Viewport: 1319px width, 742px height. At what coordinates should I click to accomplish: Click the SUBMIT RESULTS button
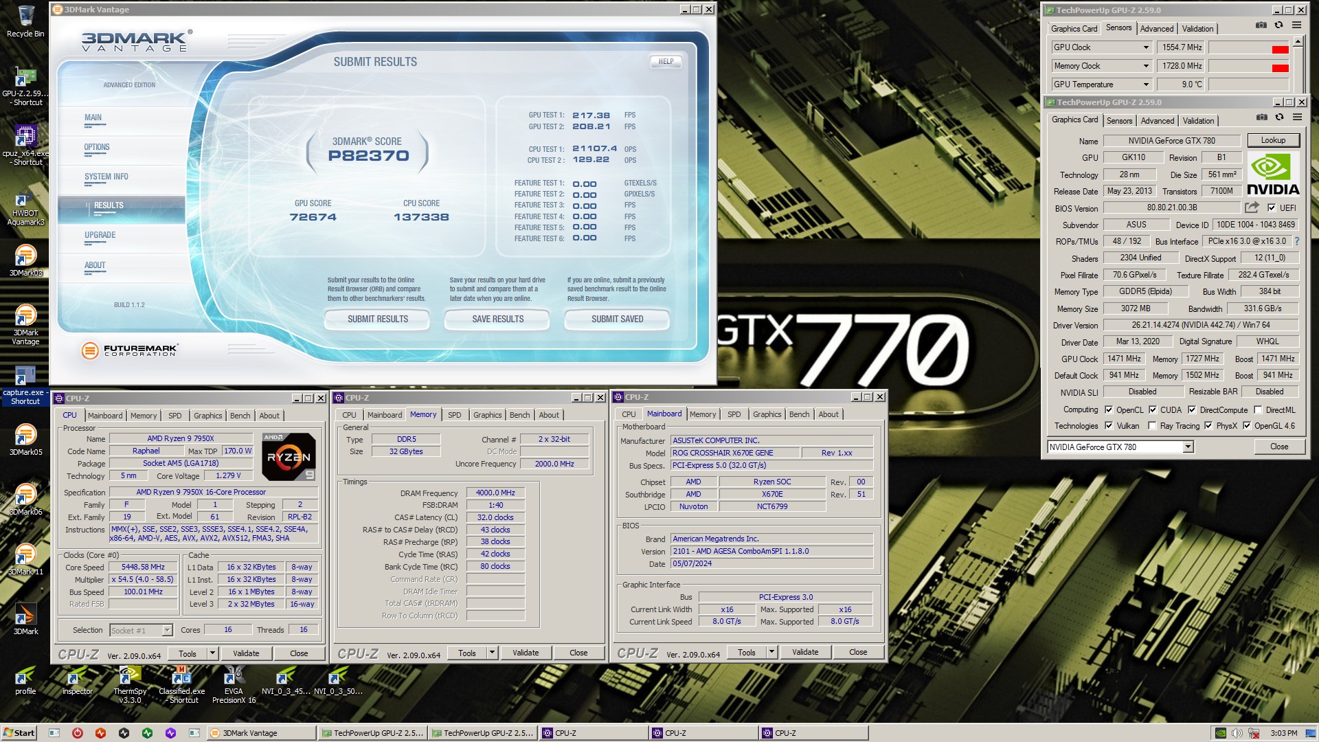[x=377, y=319]
